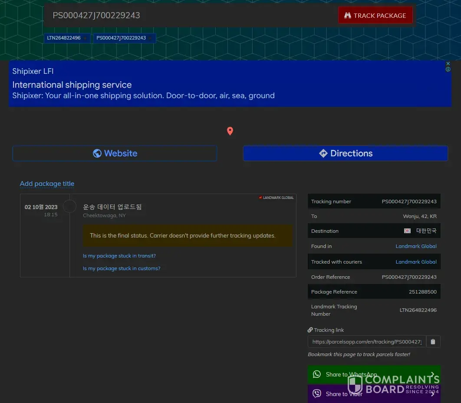
Task: Remove the PS000427J700229243 tag via its x icon
Action: (150, 39)
